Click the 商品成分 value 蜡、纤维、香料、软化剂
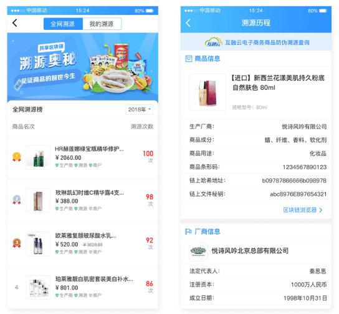The image size is (339, 314). 295,140
